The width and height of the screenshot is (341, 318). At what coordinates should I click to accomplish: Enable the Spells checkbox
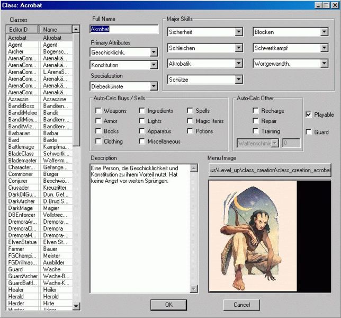[190, 111]
